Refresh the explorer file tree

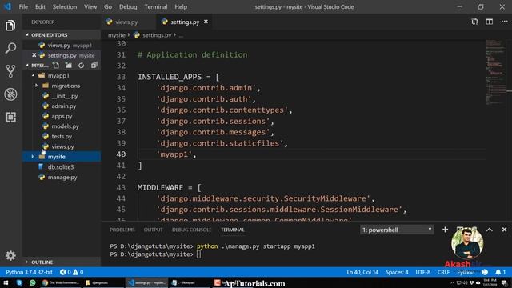(x=81, y=66)
